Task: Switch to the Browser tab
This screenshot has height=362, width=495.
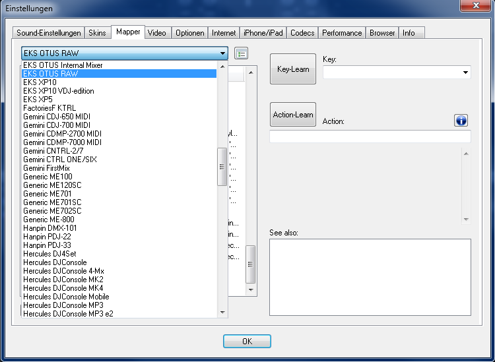Action: click(x=382, y=33)
